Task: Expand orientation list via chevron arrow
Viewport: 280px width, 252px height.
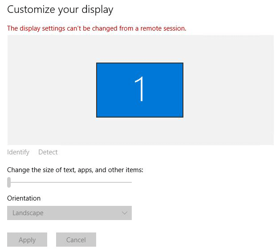Action: pyautogui.click(x=125, y=213)
